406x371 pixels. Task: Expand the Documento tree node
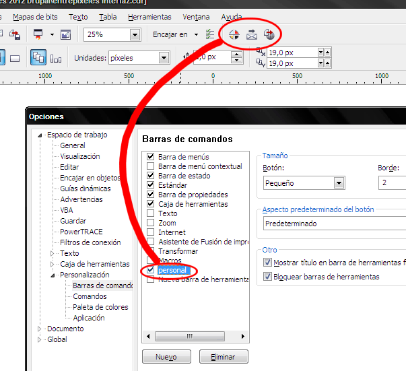click(x=39, y=329)
